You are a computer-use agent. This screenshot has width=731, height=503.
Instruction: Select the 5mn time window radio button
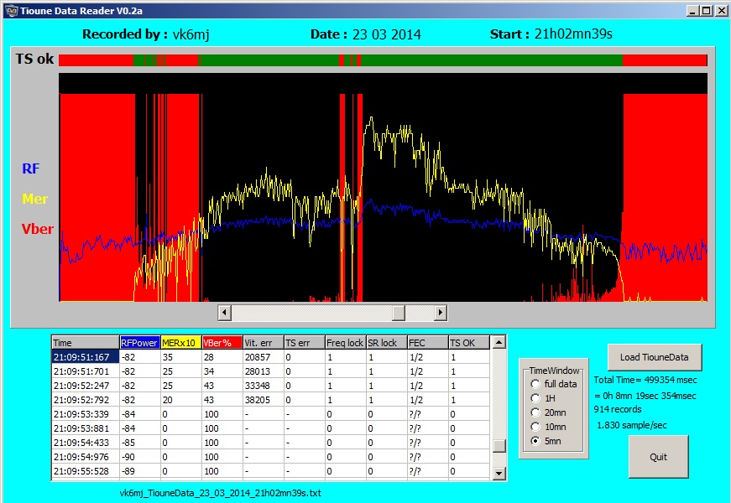click(x=535, y=441)
